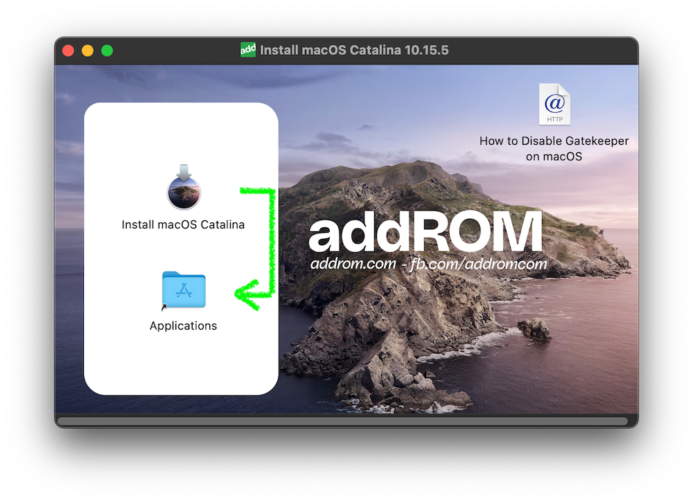The image size is (693, 500).
Task: Click "How to Disable Gatekeeper on macOS" label
Action: coord(554,148)
